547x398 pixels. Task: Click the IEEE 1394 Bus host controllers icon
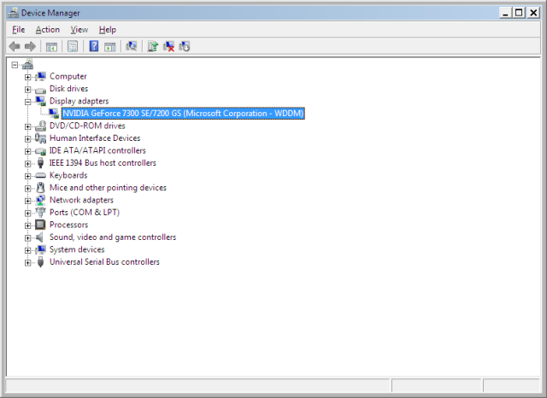40,163
